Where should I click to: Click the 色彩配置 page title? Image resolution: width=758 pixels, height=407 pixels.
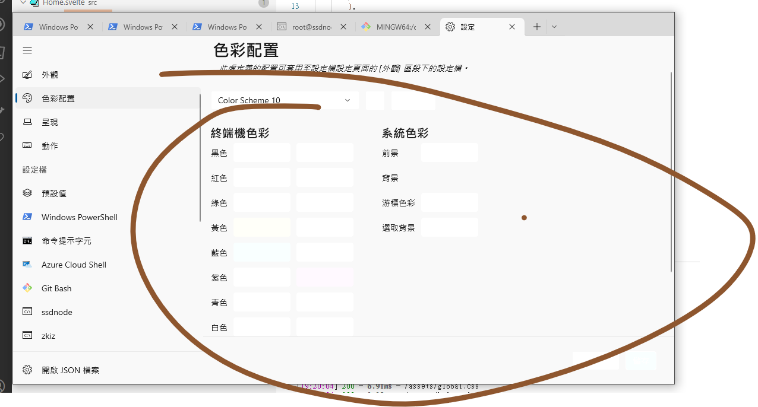[x=246, y=50]
